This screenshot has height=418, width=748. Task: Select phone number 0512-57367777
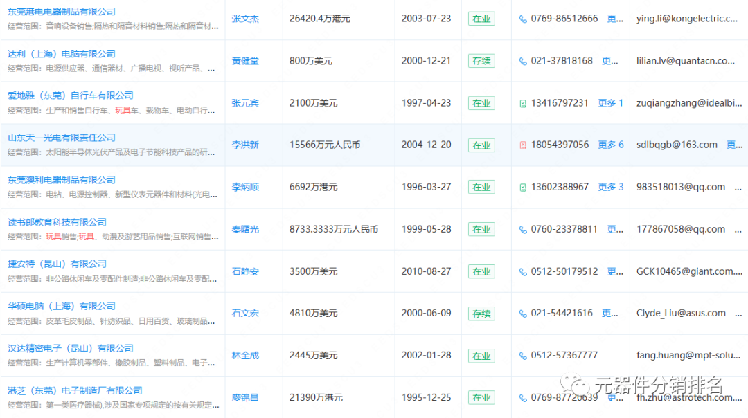564,356
